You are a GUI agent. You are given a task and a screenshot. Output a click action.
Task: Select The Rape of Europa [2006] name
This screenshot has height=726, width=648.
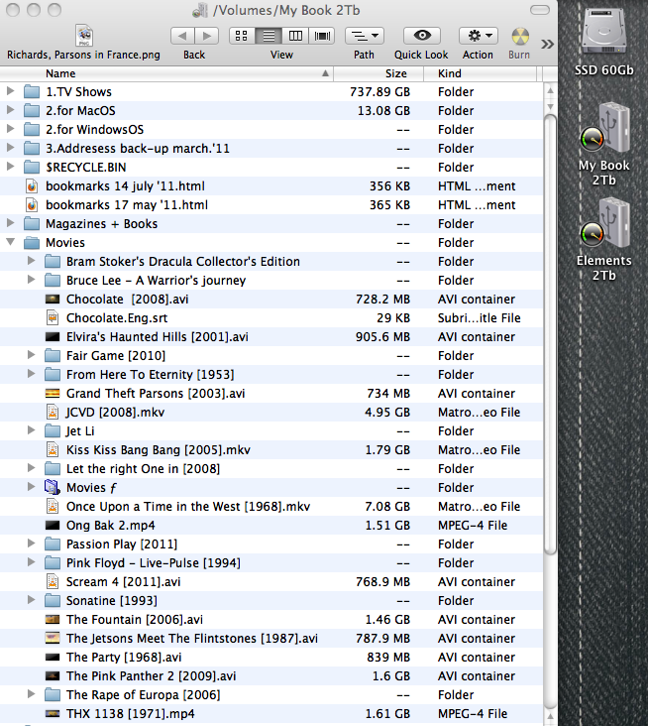143,695
